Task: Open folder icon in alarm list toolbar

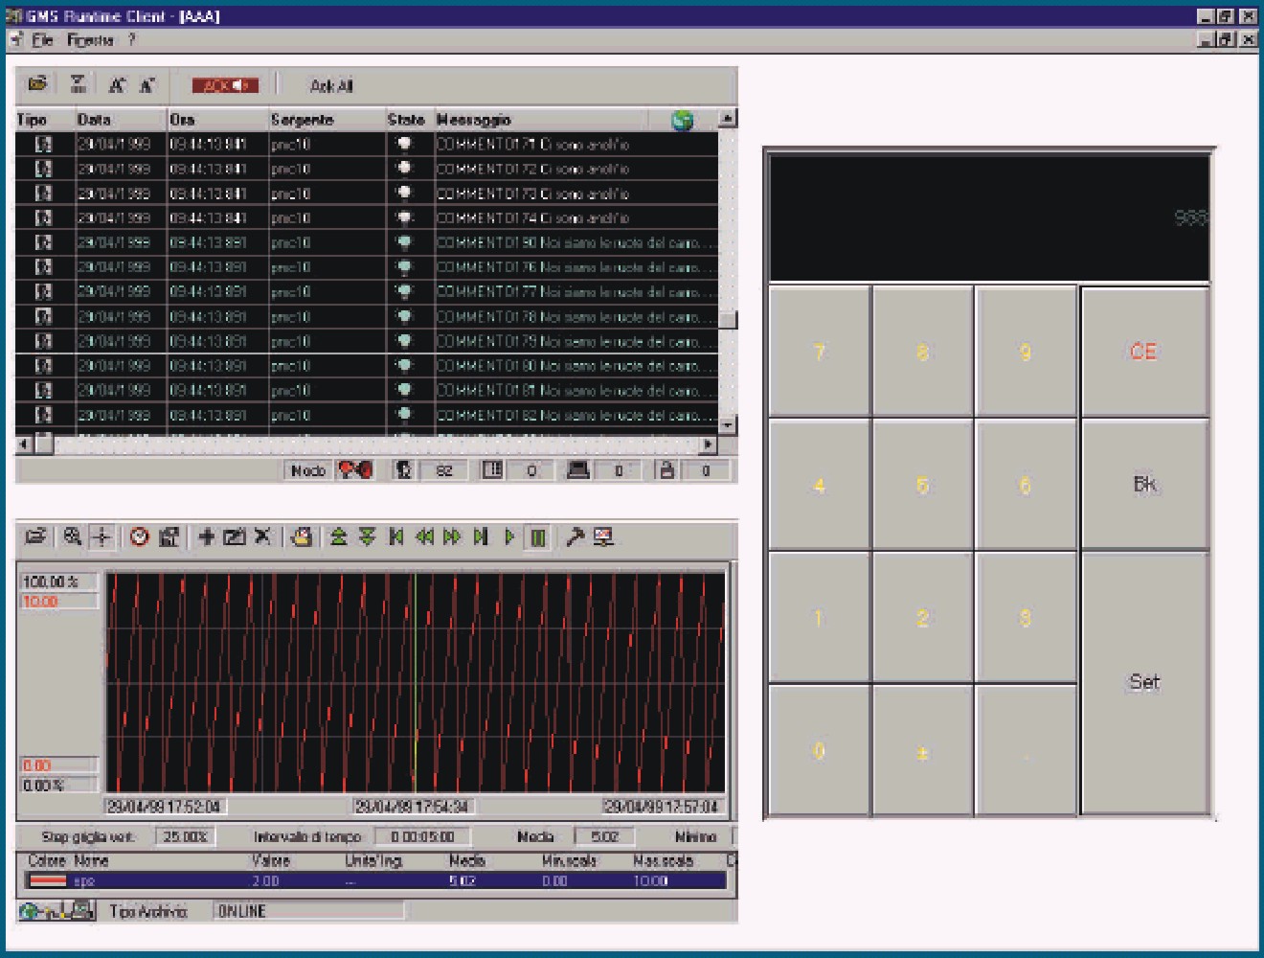Action: (x=37, y=85)
